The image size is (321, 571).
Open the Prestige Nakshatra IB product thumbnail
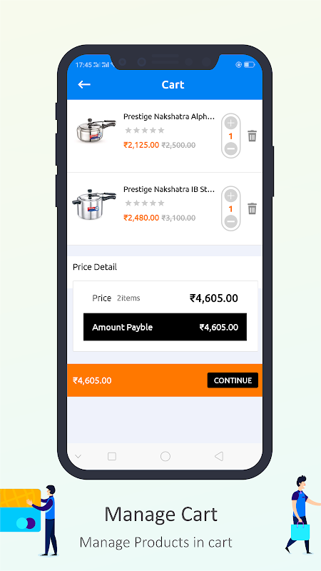pyautogui.click(x=94, y=204)
